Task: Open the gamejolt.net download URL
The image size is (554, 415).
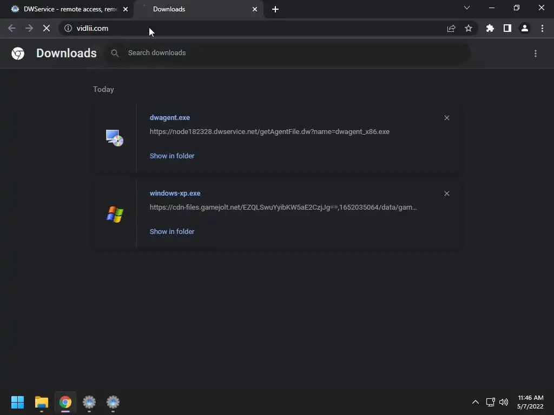Action: click(283, 207)
